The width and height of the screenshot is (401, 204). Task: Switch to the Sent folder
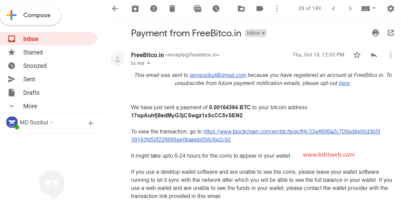(x=29, y=79)
